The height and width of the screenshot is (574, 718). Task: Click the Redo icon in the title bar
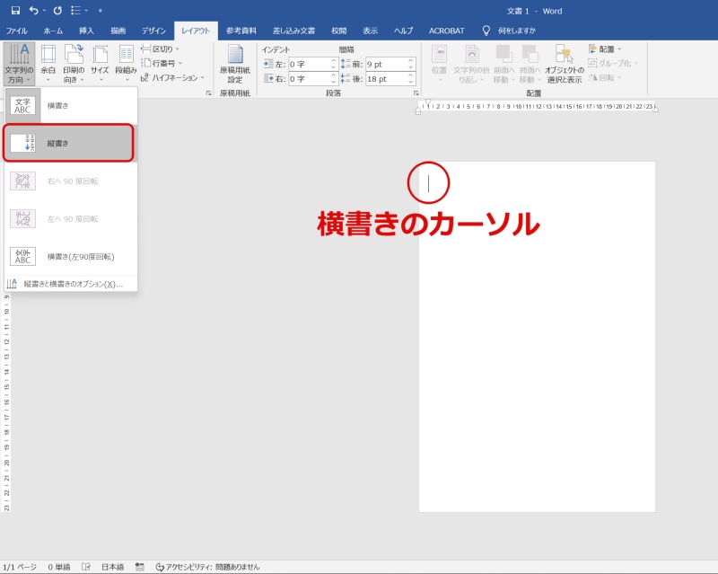pyautogui.click(x=57, y=10)
